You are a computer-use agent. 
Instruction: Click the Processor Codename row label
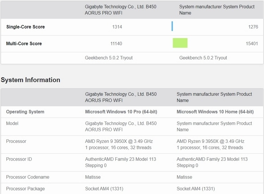pos(27,177)
